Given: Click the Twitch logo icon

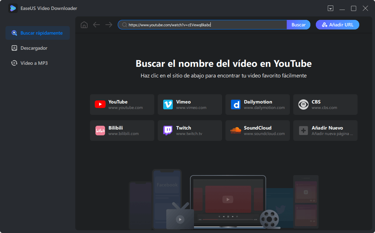Looking at the screenshot, I should 168,131.
